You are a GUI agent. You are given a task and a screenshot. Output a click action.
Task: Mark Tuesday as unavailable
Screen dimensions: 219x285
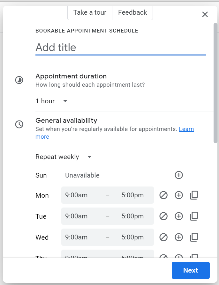click(163, 216)
